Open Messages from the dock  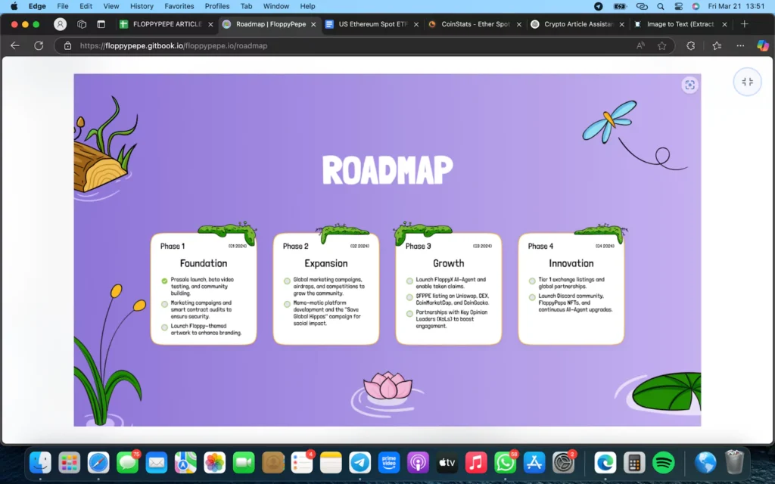127,463
